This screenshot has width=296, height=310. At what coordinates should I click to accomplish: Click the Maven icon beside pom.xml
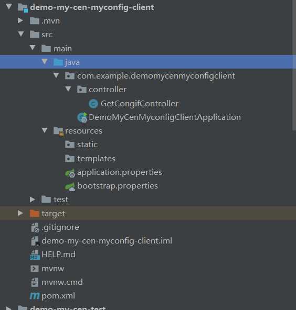tap(35, 296)
